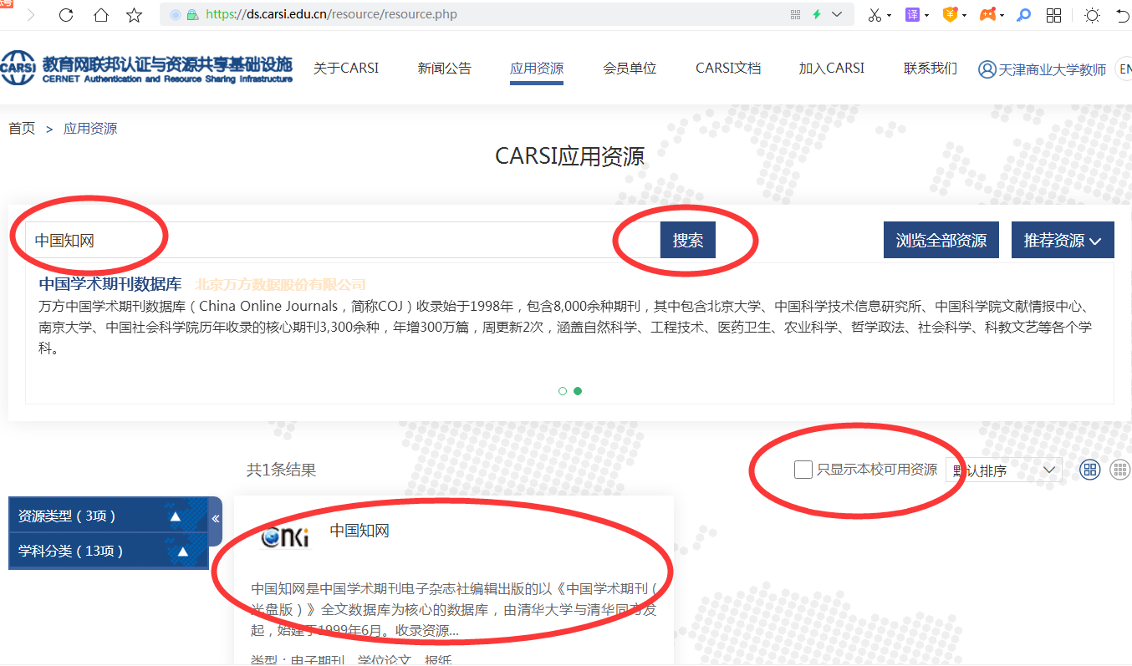Go to browser home icon
Viewport: 1132px width, 666px height.
pyautogui.click(x=100, y=14)
